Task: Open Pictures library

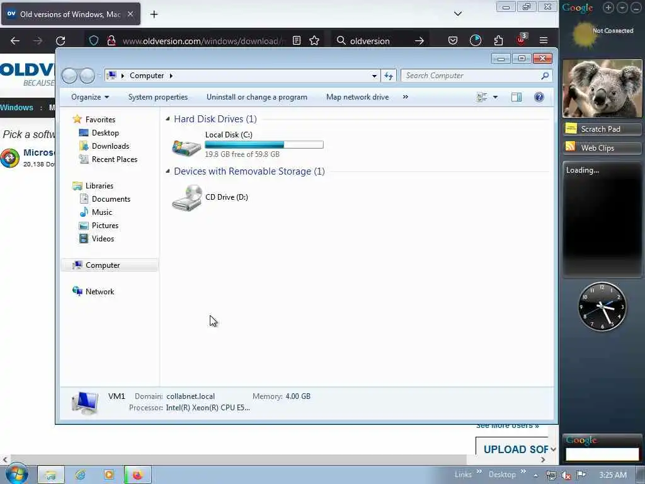Action: click(x=105, y=226)
